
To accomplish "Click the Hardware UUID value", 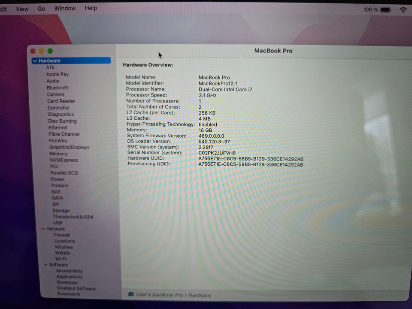I will 251,159.
